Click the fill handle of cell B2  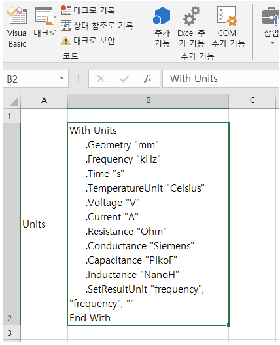(x=229, y=325)
